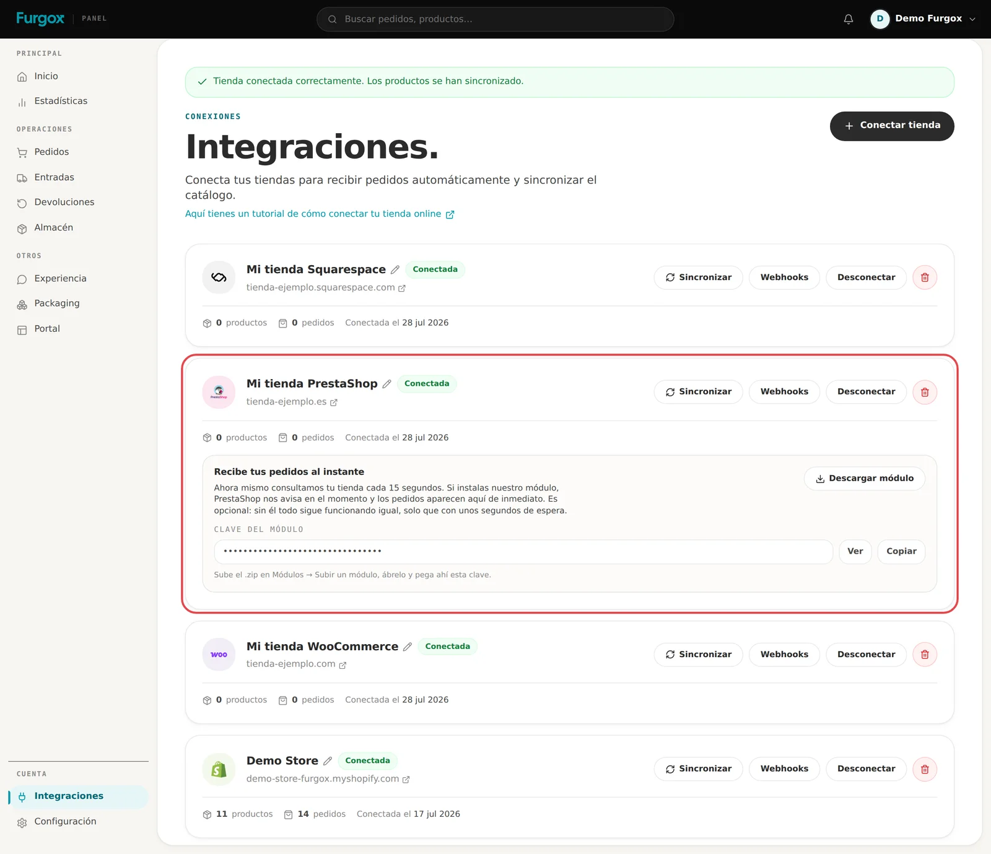Delete the Squarespace store with trash icon

(x=925, y=277)
